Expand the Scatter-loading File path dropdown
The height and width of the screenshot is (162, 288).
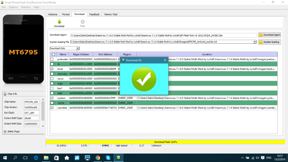[255, 42]
